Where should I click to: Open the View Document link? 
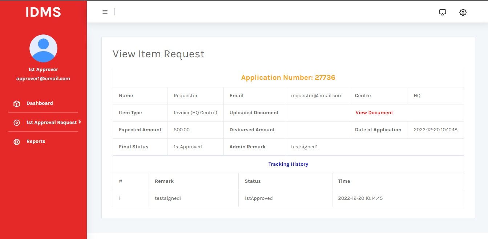pyautogui.click(x=374, y=113)
